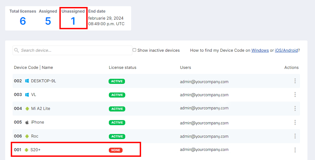Viewport: 315px width, 160px height.
Task: Click the search magnifier icon
Action: (x=16, y=50)
